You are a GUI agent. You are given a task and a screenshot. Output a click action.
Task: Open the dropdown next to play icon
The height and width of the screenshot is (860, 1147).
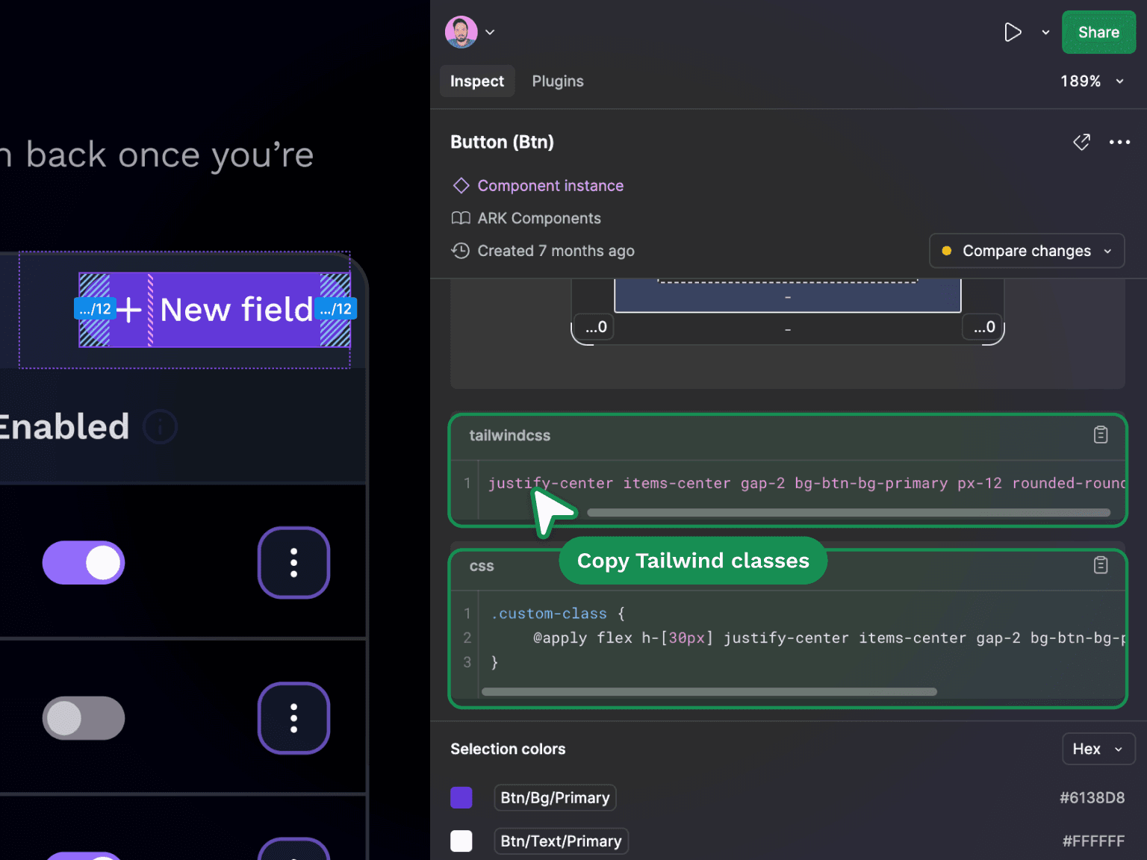tap(1045, 32)
